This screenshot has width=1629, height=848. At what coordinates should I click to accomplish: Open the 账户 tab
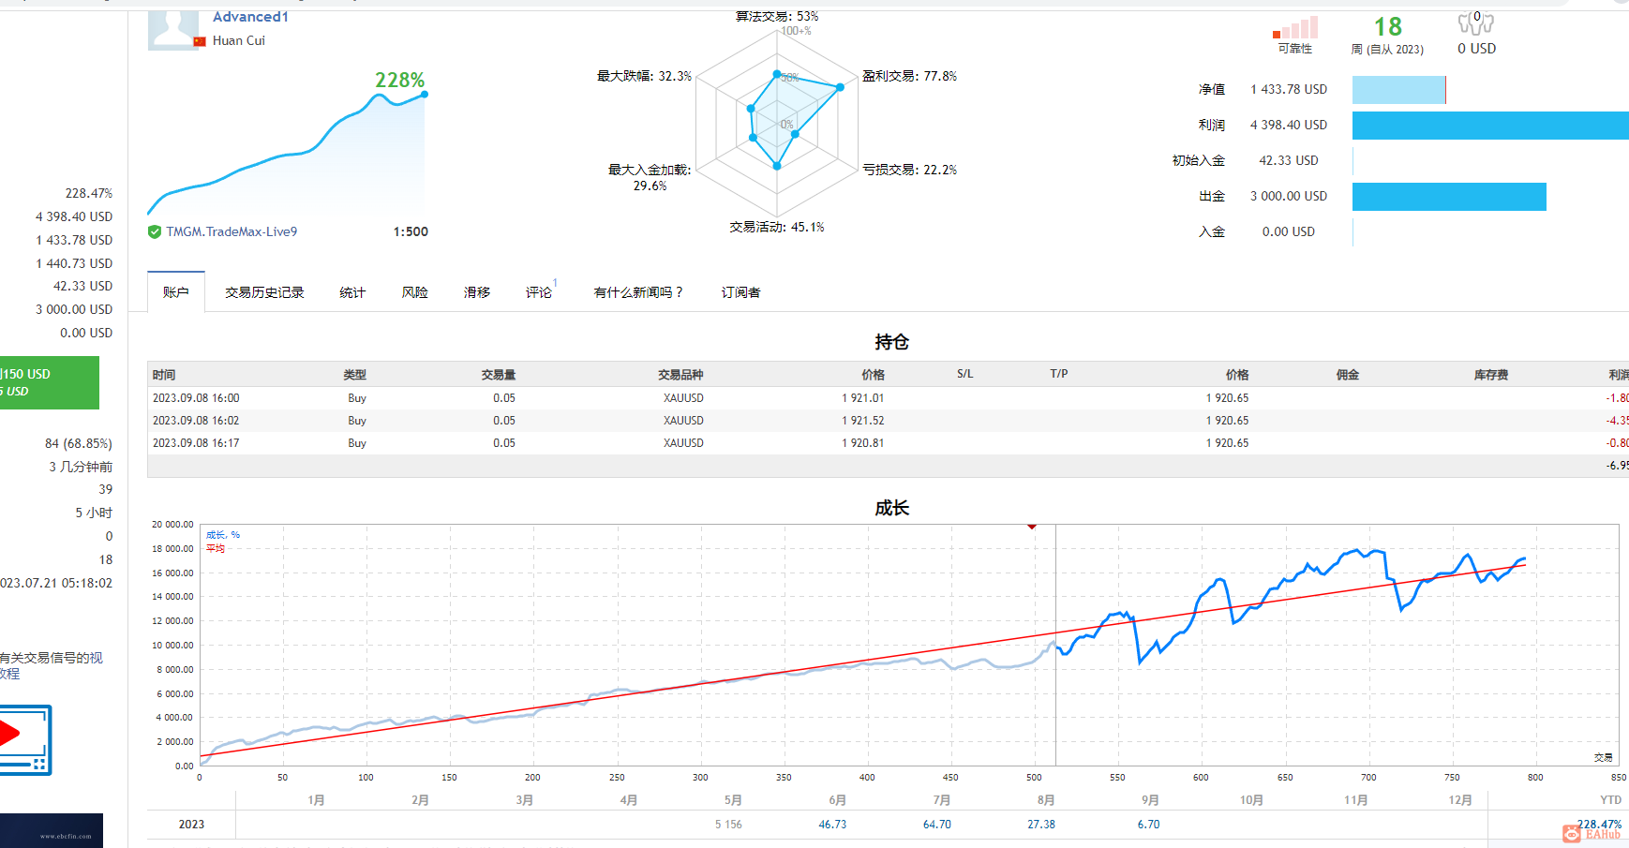point(176,292)
